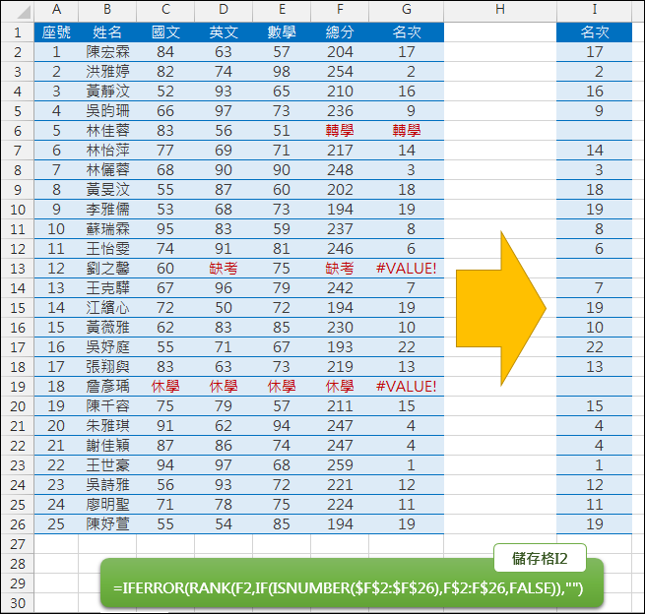Click red 休學 in the 數學 column
The width and height of the screenshot is (645, 614).
pos(282,387)
